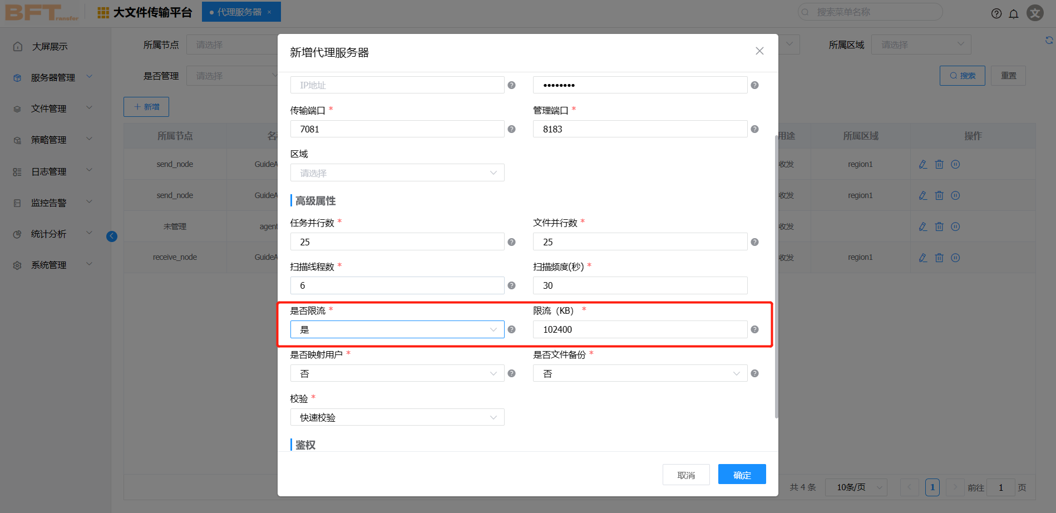Click help icon next to 文件并行数

754,242
